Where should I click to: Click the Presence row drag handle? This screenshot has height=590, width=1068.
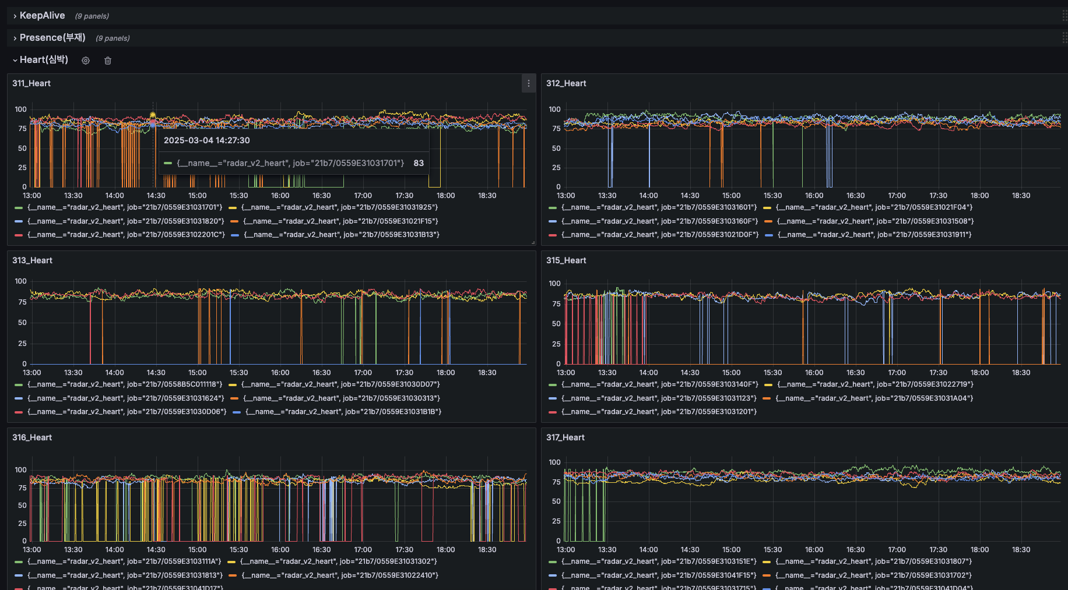click(1065, 38)
